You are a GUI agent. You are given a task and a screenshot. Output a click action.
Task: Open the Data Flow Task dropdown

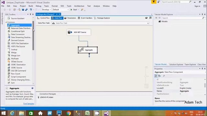[148, 23]
